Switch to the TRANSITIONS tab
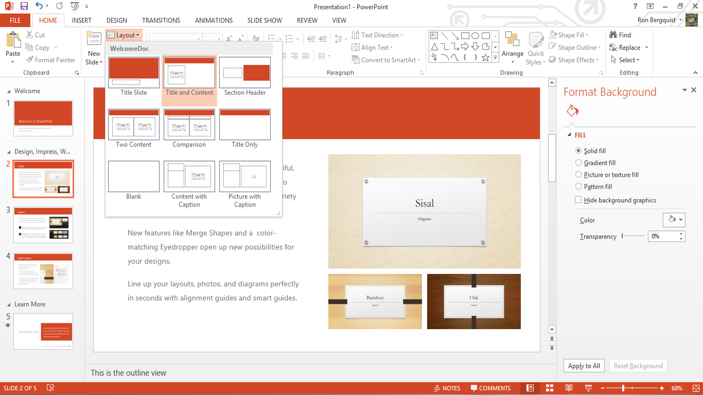The width and height of the screenshot is (703, 395). (x=161, y=20)
